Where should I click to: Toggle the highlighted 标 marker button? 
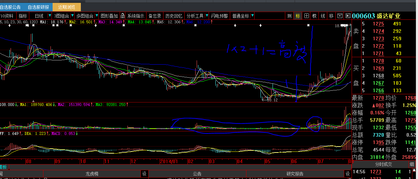pyautogui.click(x=298, y=16)
